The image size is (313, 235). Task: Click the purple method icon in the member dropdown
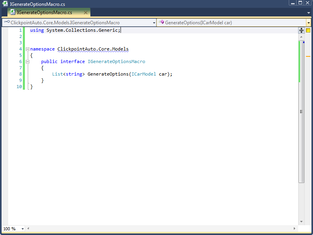[x=162, y=22]
